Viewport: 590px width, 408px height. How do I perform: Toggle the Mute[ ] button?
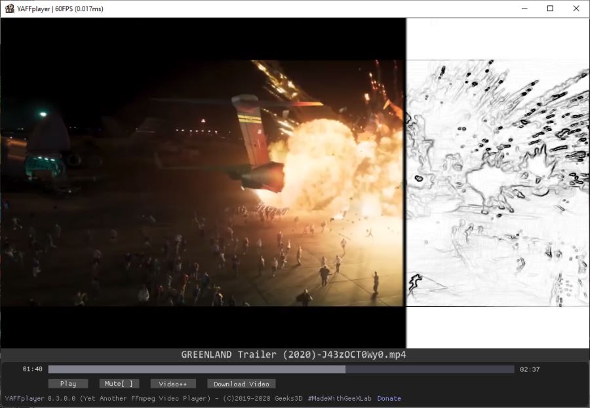pyautogui.click(x=119, y=384)
